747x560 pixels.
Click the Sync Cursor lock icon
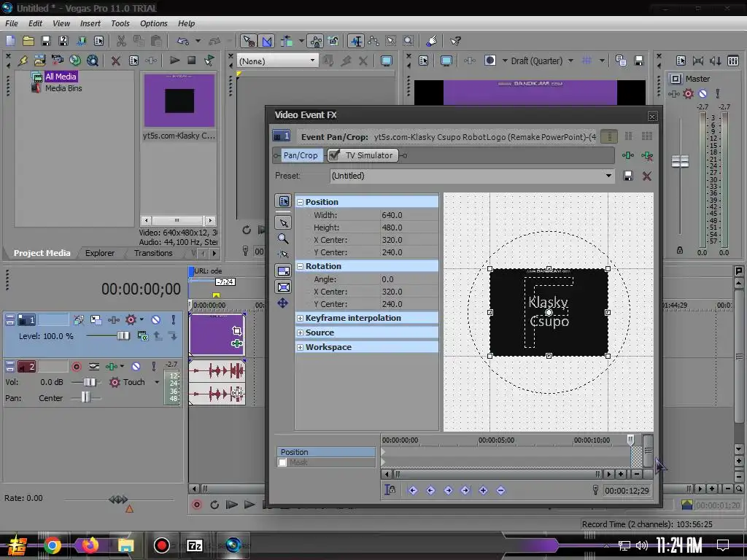tap(391, 491)
